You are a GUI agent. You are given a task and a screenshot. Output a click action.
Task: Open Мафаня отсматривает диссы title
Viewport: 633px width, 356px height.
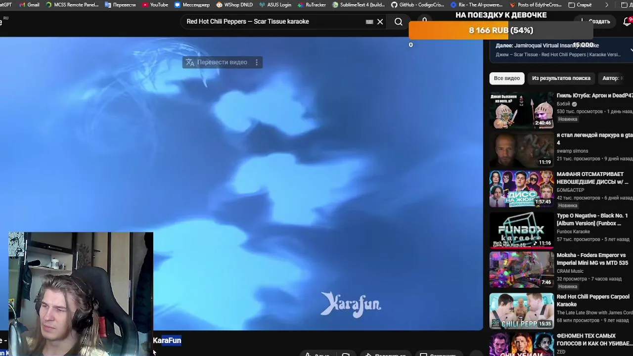[592, 178]
